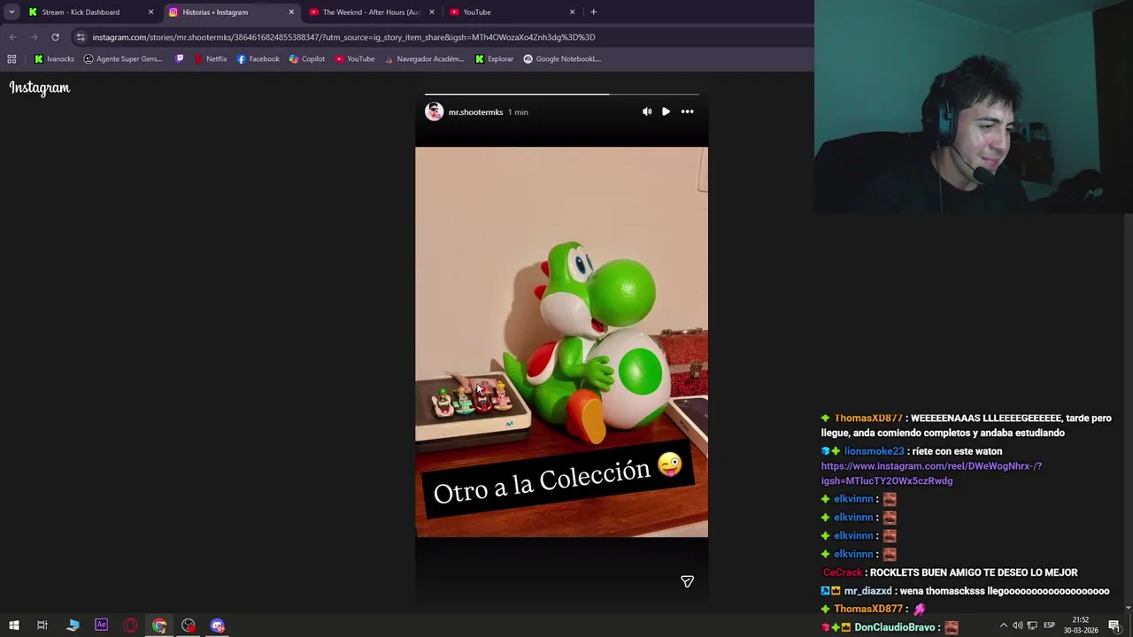The height and width of the screenshot is (637, 1133).
Task: Switch to The Weeknd - After Hours tab
Action: [x=372, y=12]
